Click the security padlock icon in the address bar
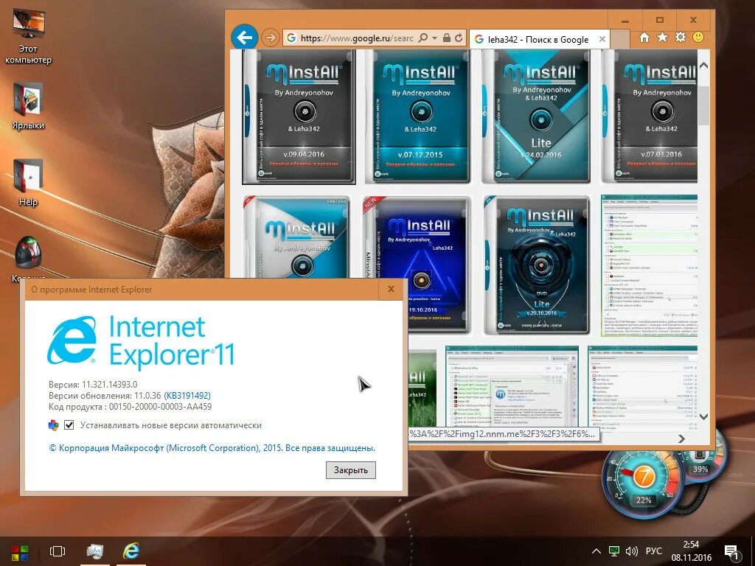The image size is (755, 566). [x=447, y=38]
